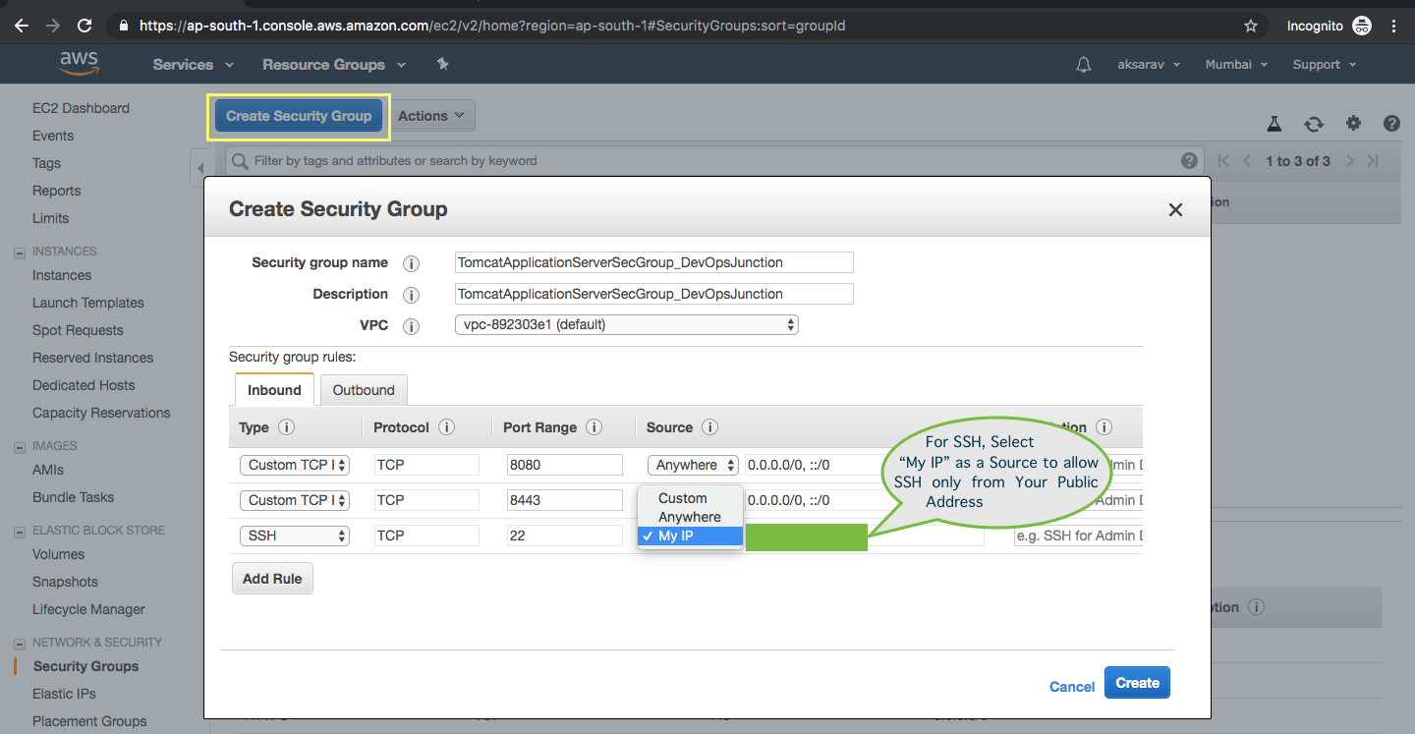Click the Cancel link
The height and width of the screenshot is (734, 1415).
click(x=1072, y=687)
